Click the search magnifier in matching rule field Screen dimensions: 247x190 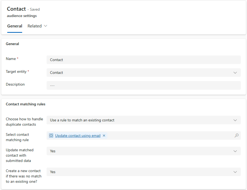click(237, 135)
